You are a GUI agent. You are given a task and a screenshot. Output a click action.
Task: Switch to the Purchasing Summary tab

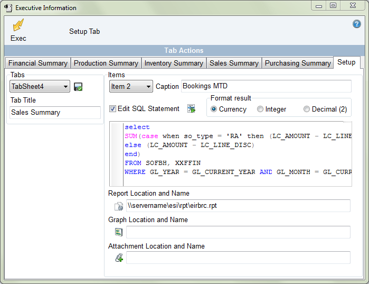click(298, 63)
